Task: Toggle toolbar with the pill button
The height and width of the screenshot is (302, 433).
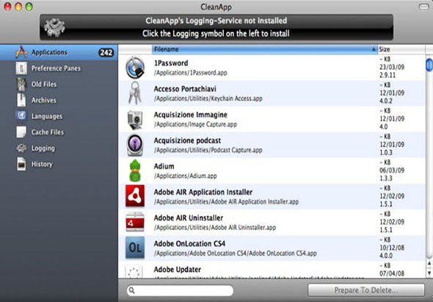Action: (x=424, y=7)
